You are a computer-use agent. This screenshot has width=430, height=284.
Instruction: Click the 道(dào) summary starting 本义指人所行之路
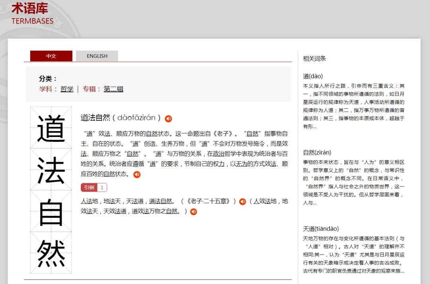pyautogui.click(x=354, y=106)
